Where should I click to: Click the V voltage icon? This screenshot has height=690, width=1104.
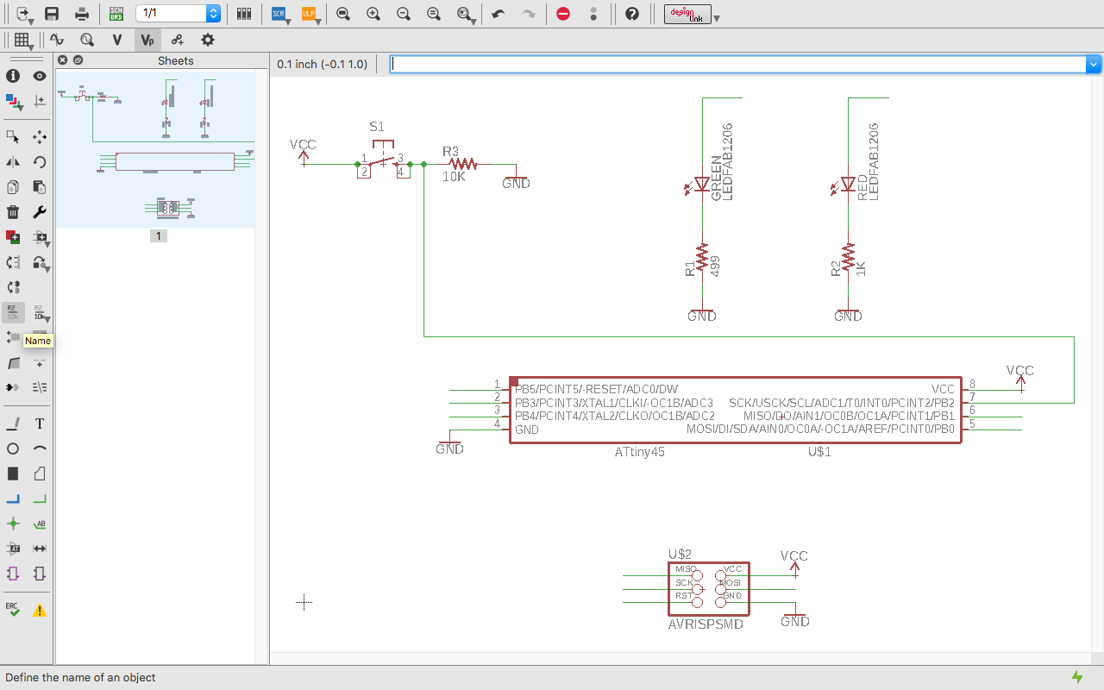click(x=117, y=40)
